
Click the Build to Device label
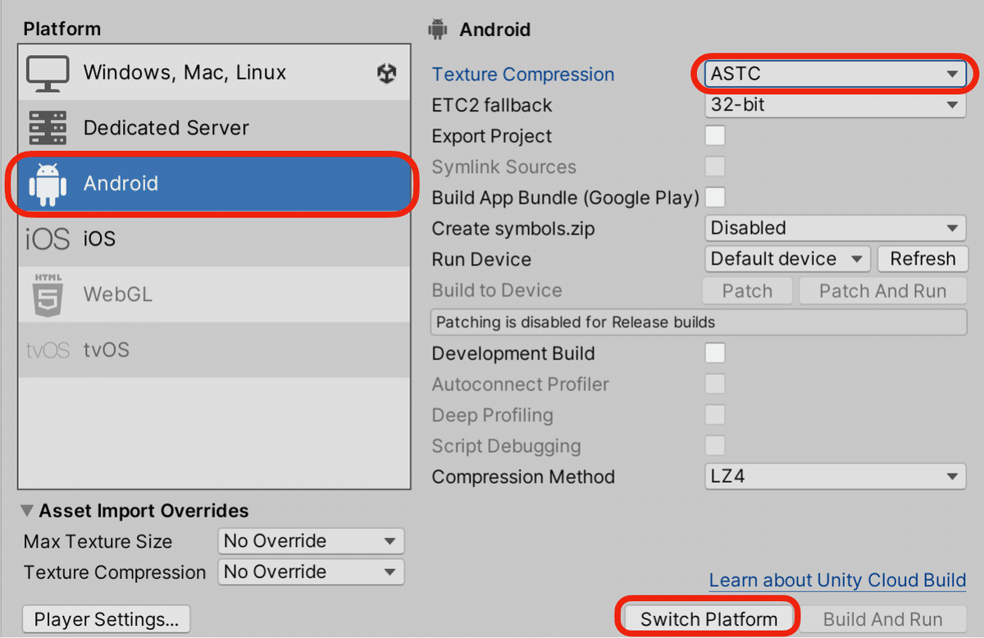(x=497, y=290)
